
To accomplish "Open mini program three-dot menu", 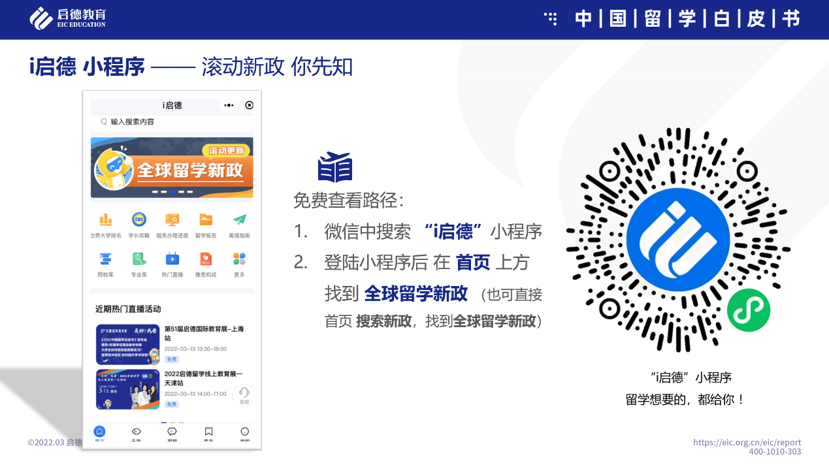I will [229, 105].
